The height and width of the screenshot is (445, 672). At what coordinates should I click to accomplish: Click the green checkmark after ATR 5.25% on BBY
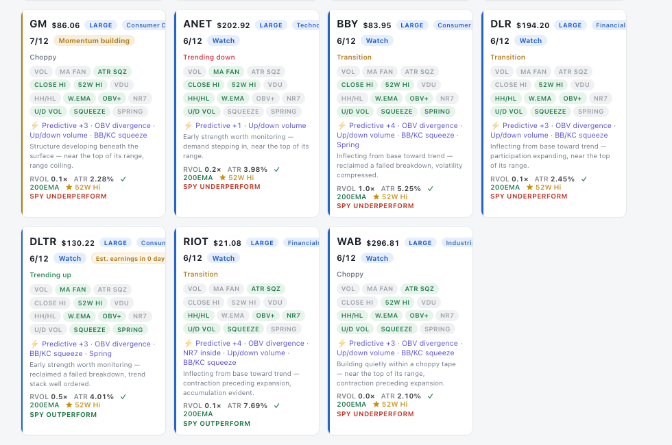(x=431, y=189)
